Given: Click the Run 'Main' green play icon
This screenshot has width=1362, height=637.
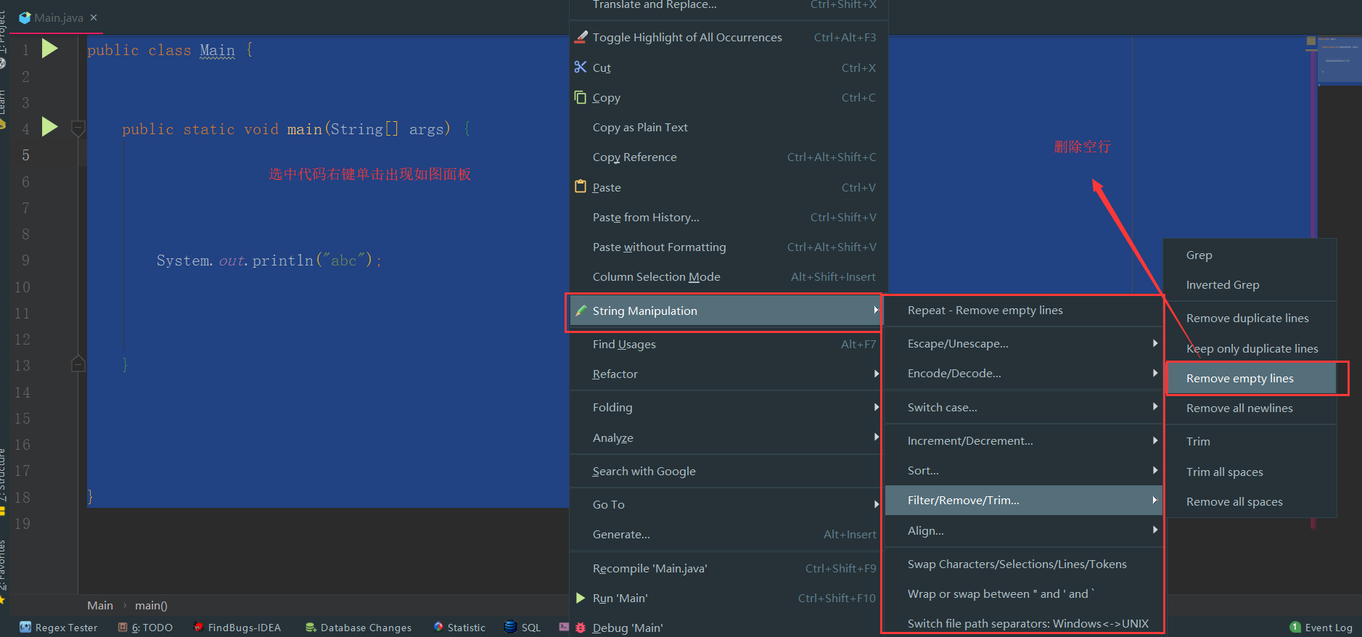Looking at the screenshot, I should click(x=581, y=598).
